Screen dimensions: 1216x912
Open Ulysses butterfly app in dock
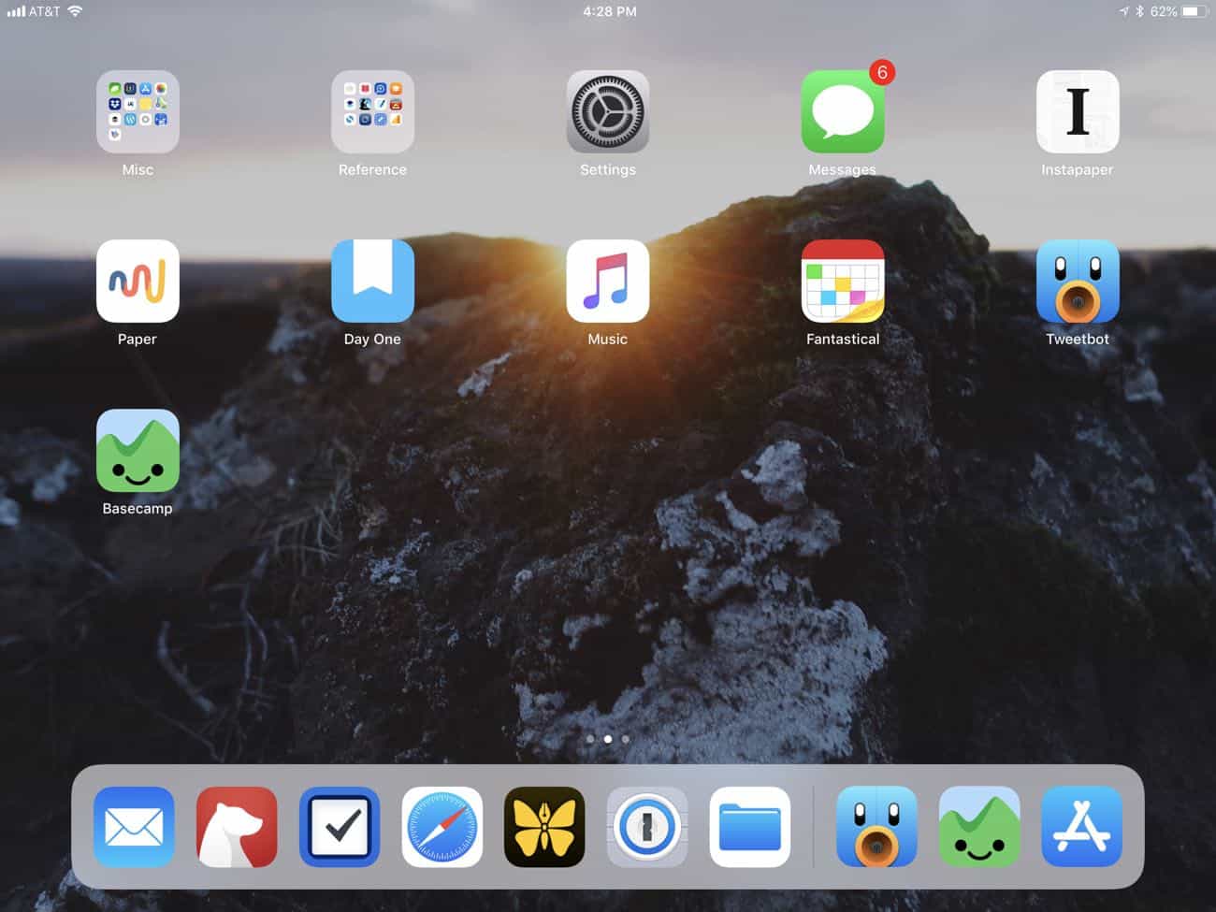544,827
